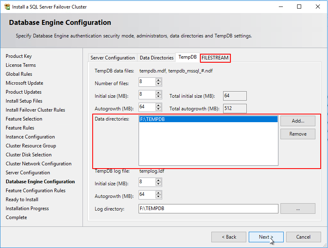Cancel the failover cluster installation
Screen dimensions: 328x248
point(303,237)
